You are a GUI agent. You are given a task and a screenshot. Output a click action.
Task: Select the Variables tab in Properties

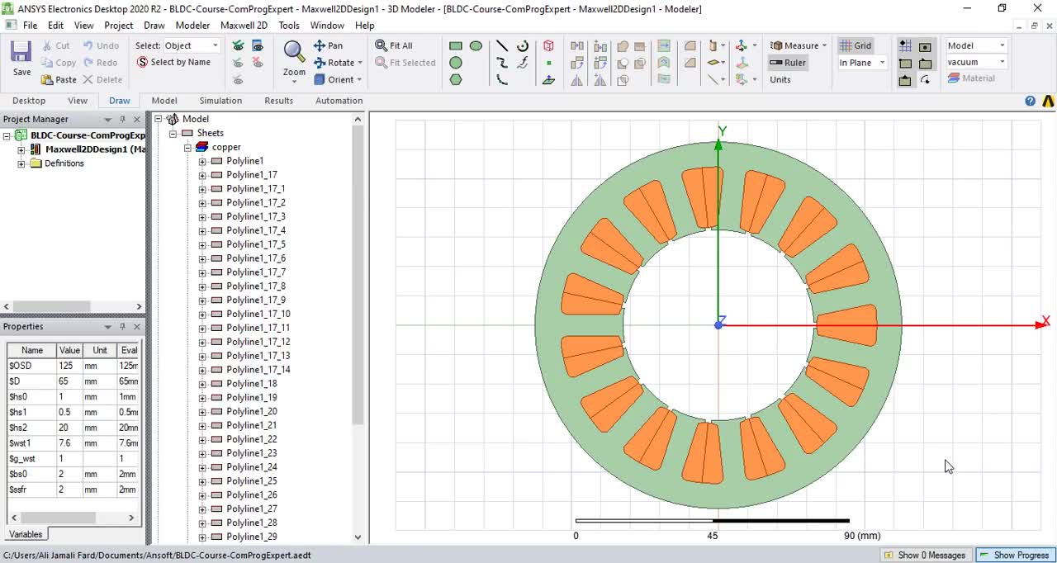[26, 534]
